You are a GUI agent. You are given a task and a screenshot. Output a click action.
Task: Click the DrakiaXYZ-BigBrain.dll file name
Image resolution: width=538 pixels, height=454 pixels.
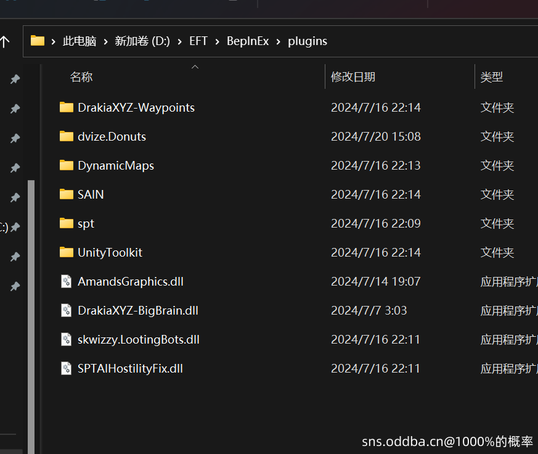click(x=138, y=310)
